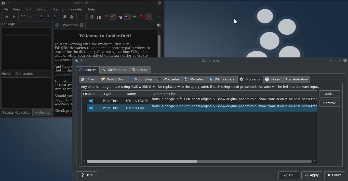
Task: Select the plain China flag dictionary icon
Action: point(141,17)
